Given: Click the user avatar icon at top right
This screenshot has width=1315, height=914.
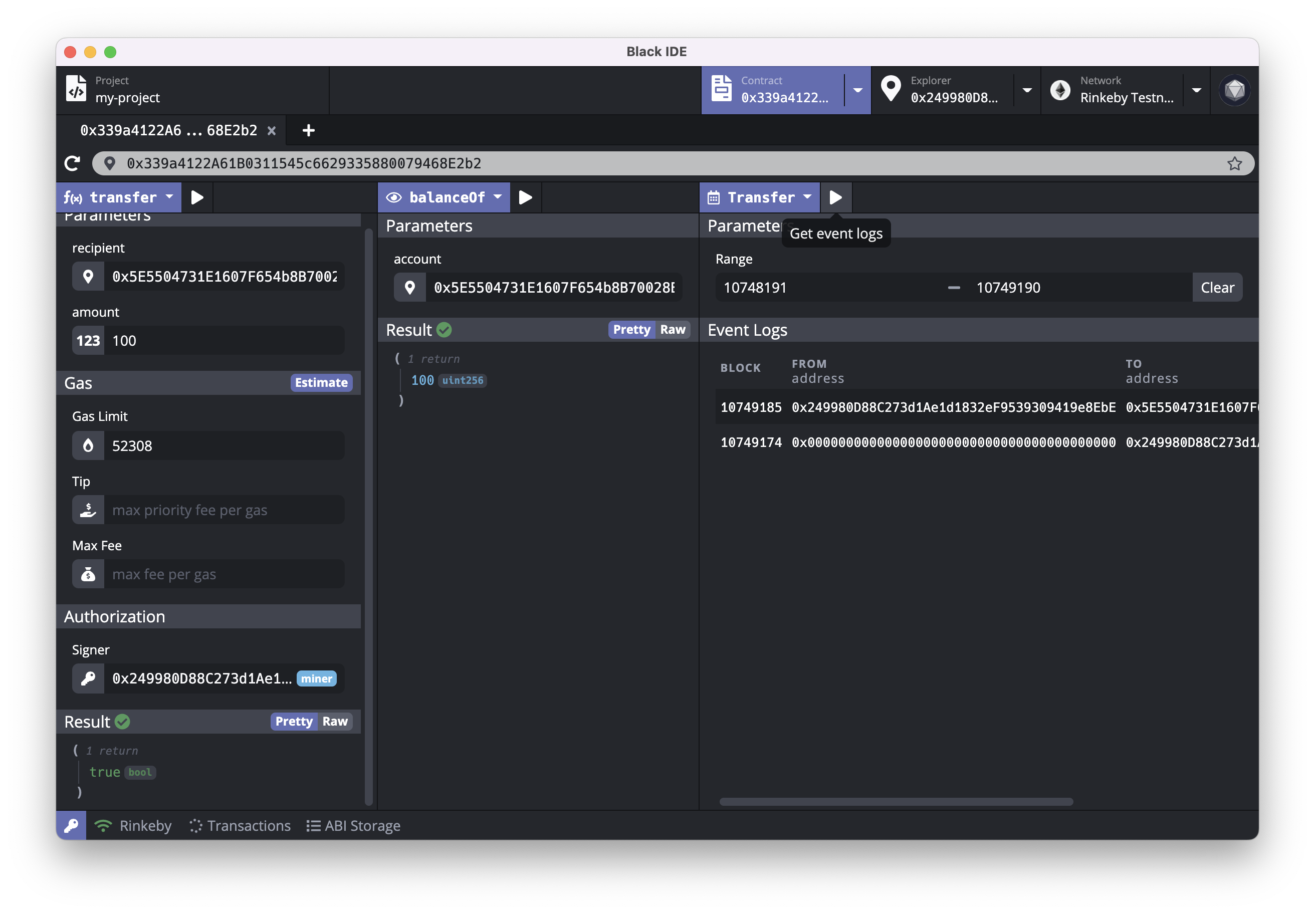Looking at the screenshot, I should pyautogui.click(x=1234, y=91).
